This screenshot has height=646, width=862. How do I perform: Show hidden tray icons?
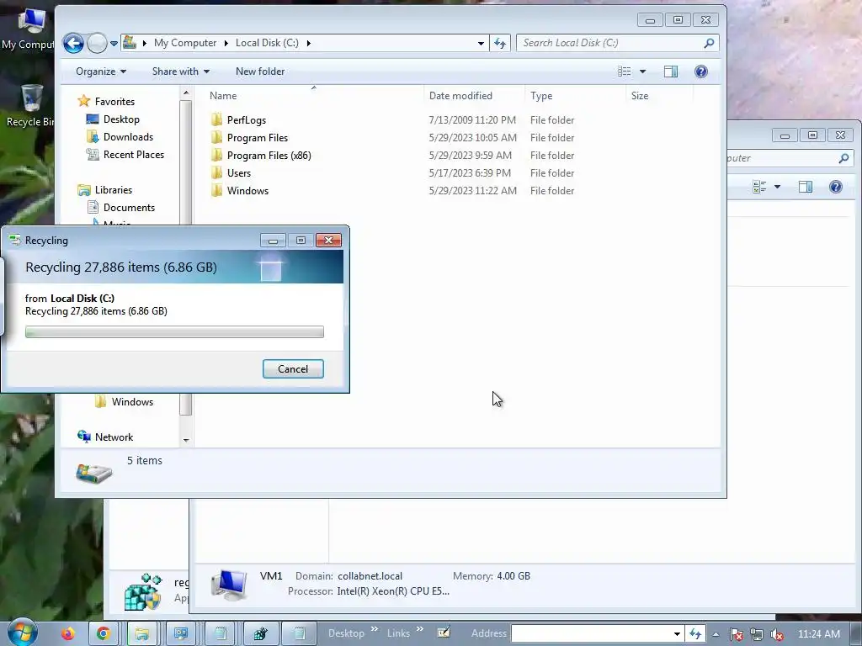point(716,634)
